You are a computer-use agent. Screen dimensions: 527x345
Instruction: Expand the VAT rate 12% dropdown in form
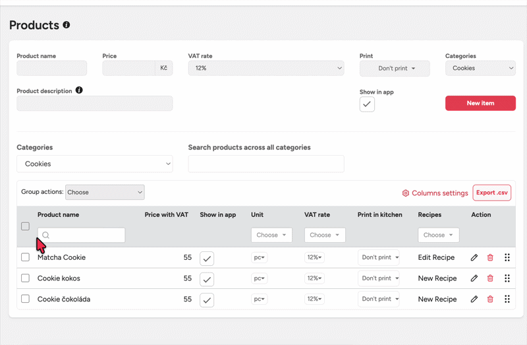[266, 68]
